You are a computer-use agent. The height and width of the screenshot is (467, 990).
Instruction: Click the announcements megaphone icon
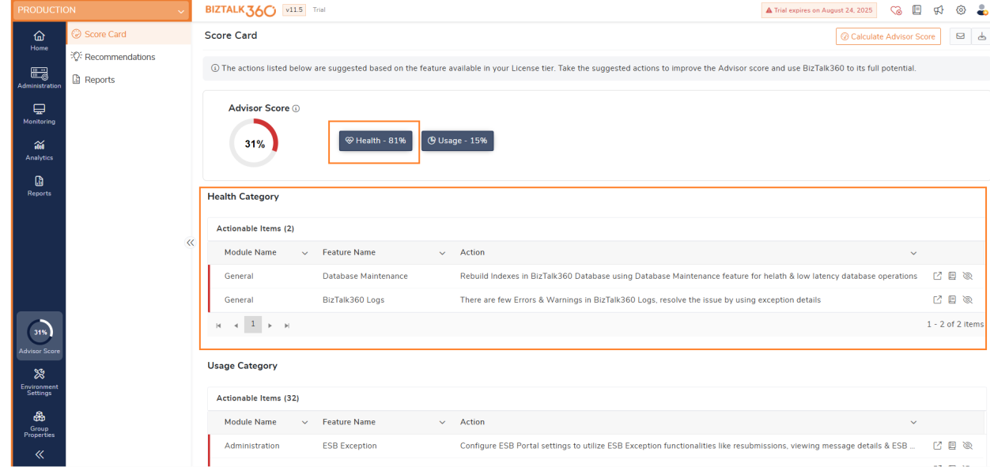click(x=939, y=10)
